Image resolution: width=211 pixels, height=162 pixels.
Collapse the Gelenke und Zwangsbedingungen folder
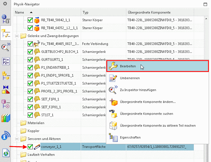coord(17,36)
